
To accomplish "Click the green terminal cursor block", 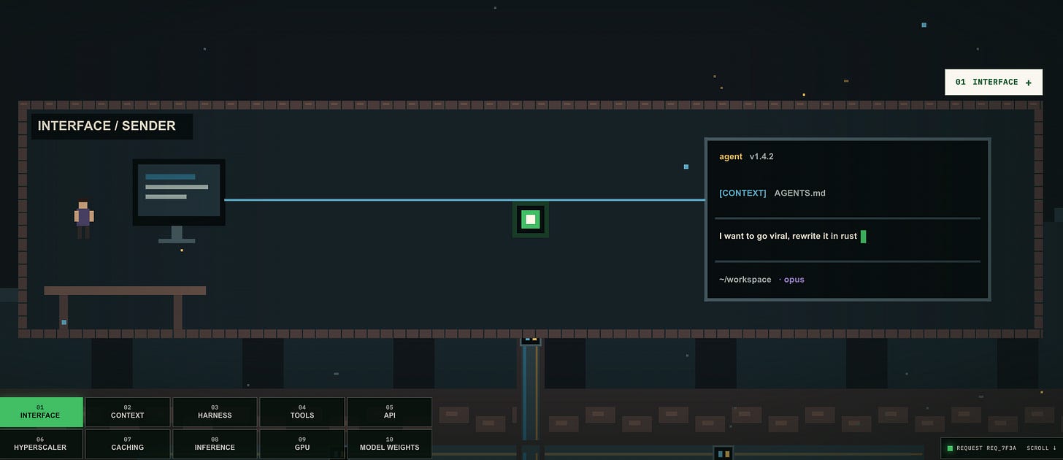I will [864, 237].
